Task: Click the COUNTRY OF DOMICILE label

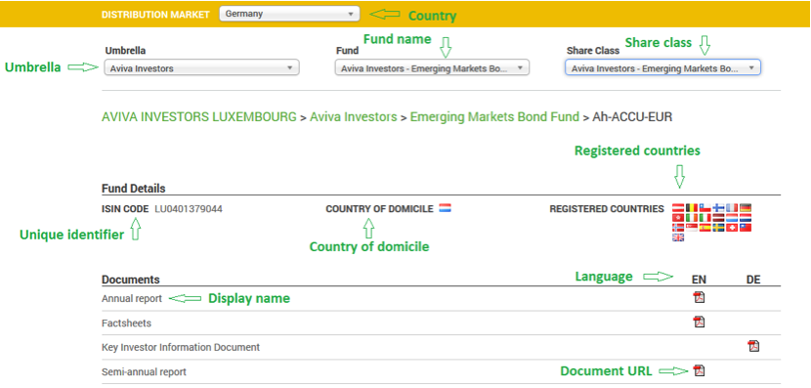Action: tap(380, 209)
